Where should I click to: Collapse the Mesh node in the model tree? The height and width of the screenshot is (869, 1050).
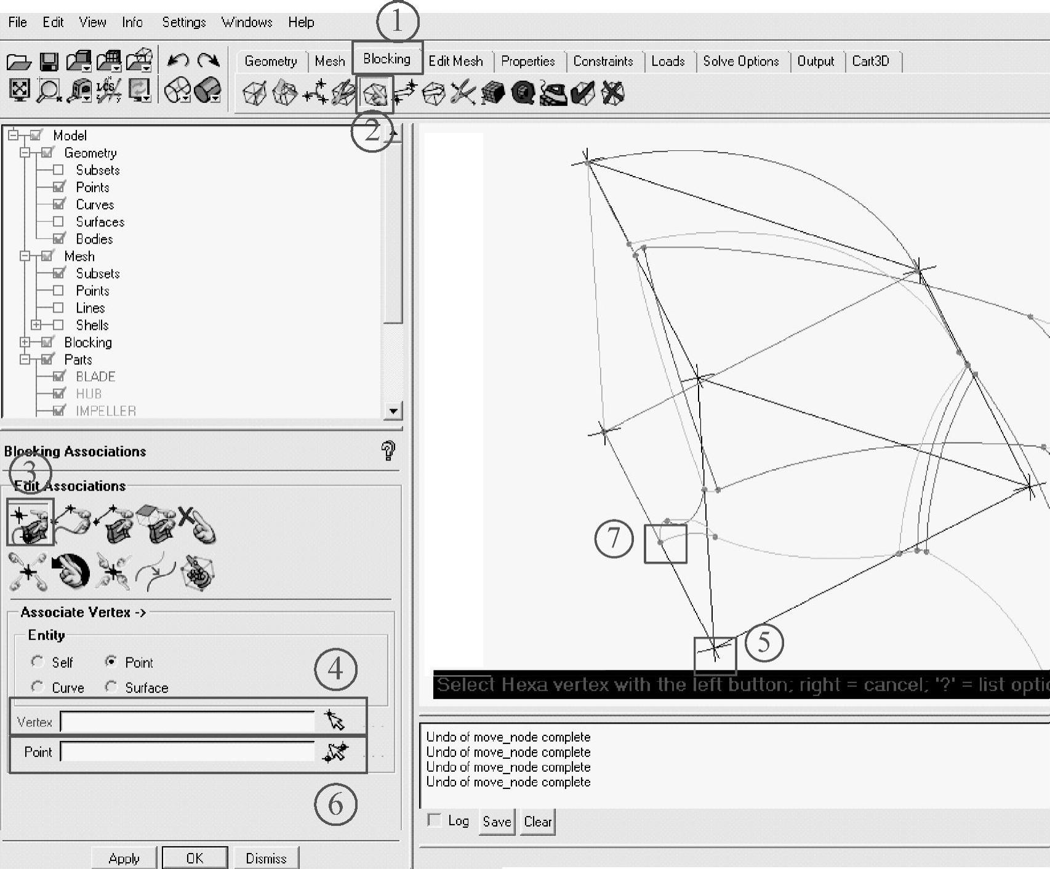click(25, 256)
